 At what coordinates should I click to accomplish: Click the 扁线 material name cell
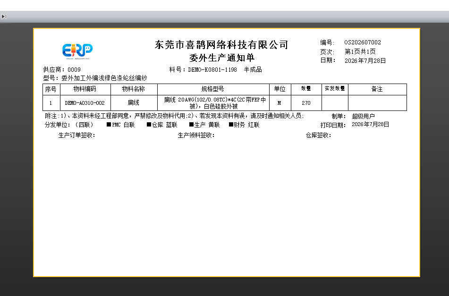[x=134, y=103]
